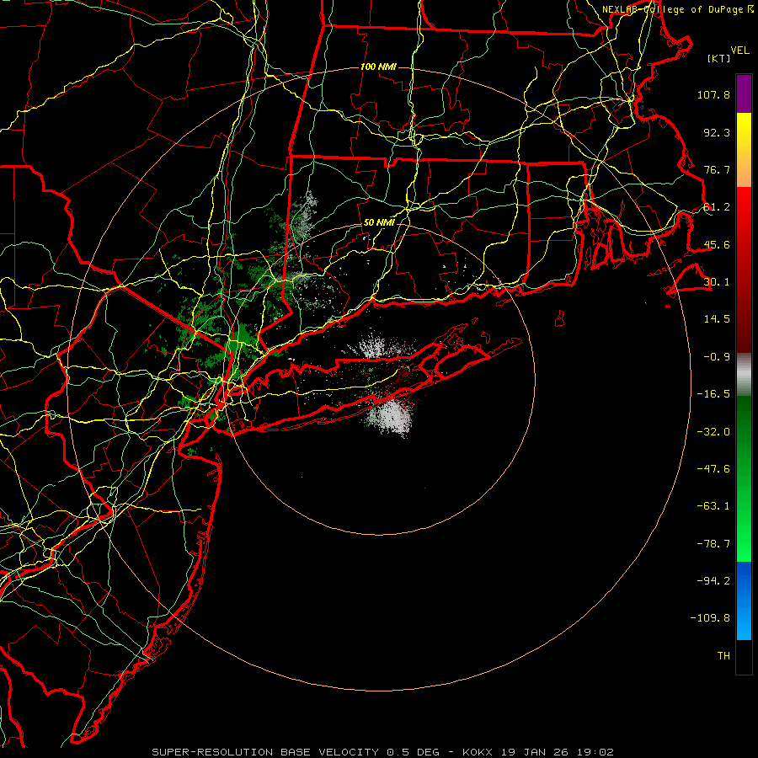Screen dimensions: 758x758
Task: Click the [KT] units label
Action: [719, 58]
